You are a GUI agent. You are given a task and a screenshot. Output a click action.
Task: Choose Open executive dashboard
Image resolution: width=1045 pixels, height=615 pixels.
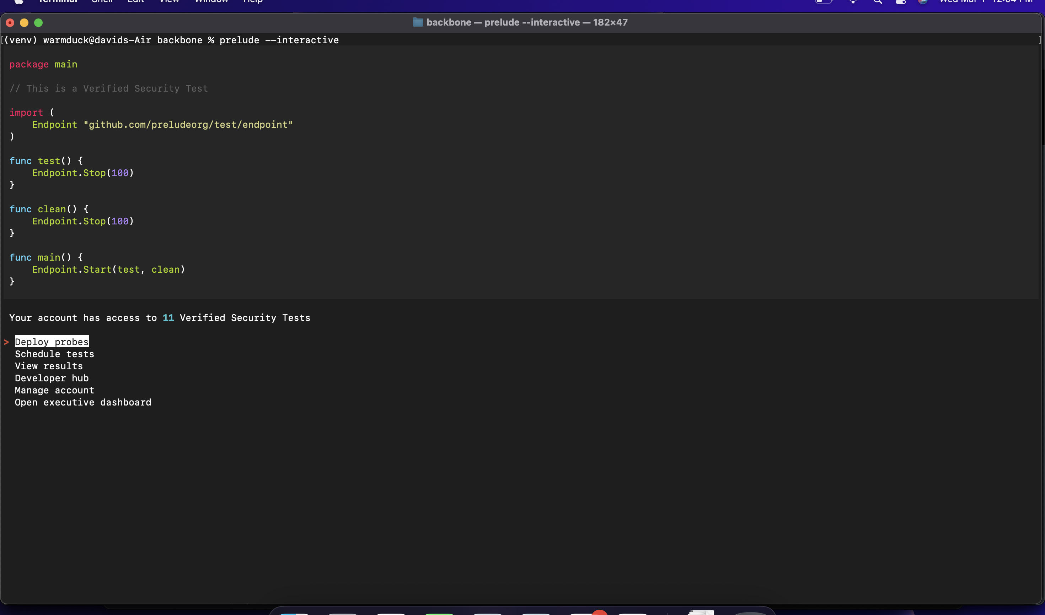(83, 402)
